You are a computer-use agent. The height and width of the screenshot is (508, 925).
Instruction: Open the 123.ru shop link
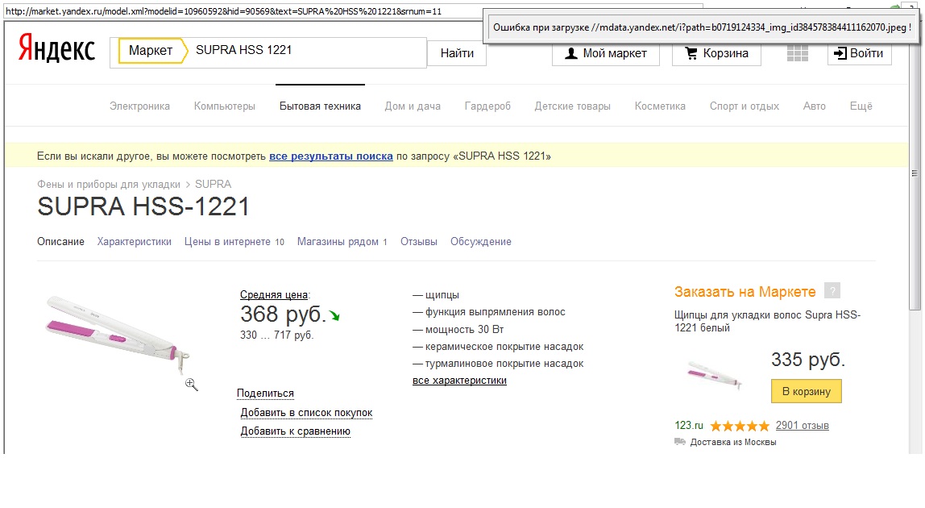click(x=689, y=425)
